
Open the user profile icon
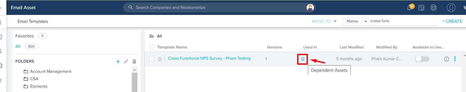(x=451, y=8)
